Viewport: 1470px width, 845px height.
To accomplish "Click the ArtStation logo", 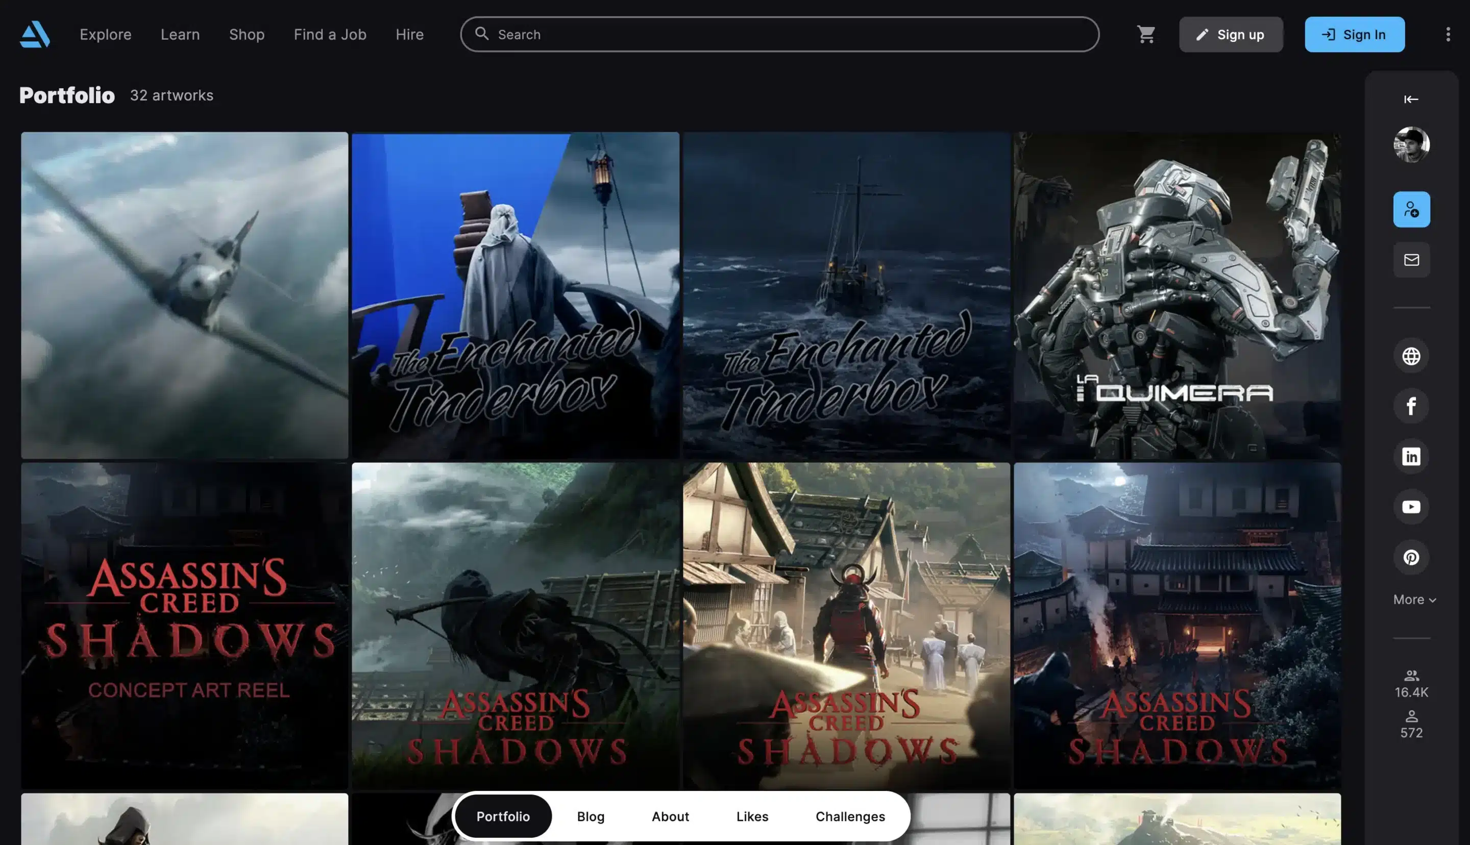I will [x=36, y=34].
